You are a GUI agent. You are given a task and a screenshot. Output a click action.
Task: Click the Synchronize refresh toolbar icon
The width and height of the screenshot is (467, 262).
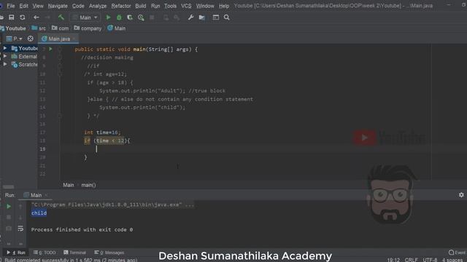tap(23, 17)
